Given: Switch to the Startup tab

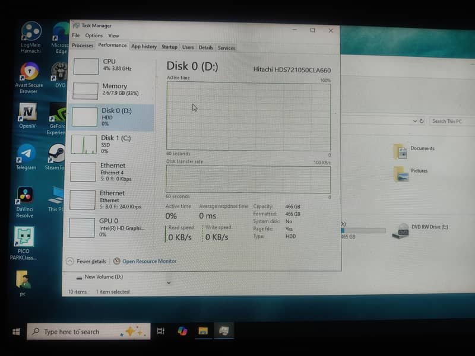Looking at the screenshot, I should 169,47.
